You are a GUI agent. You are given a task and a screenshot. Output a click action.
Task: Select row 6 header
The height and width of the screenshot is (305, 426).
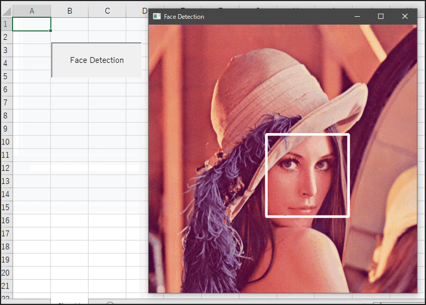point(6,90)
